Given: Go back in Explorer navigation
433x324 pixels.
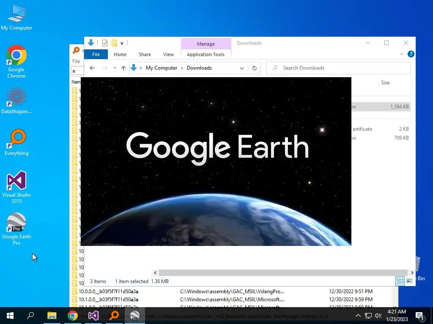Looking at the screenshot, I should click(92, 68).
